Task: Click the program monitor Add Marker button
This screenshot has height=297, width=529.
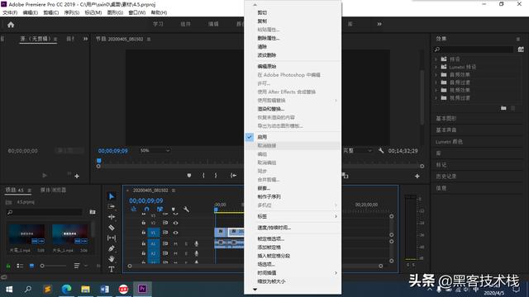Action: coord(189,176)
